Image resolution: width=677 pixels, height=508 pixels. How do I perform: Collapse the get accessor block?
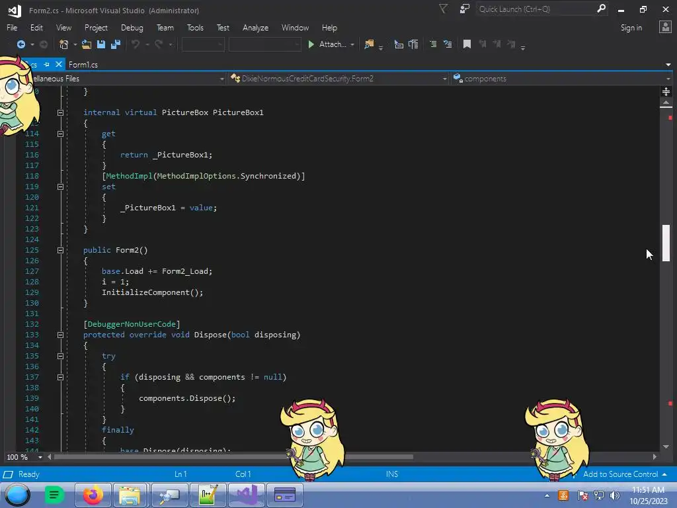(x=60, y=134)
